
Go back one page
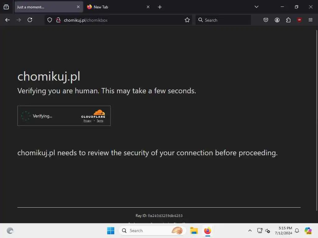coord(7,20)
